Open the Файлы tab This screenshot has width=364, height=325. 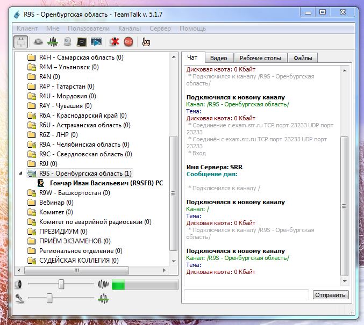tap(303, 57)
